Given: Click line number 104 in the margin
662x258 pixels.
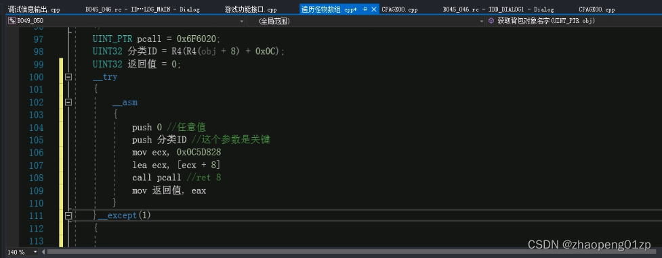Looking at the screenshot, I should click(36, 128).
